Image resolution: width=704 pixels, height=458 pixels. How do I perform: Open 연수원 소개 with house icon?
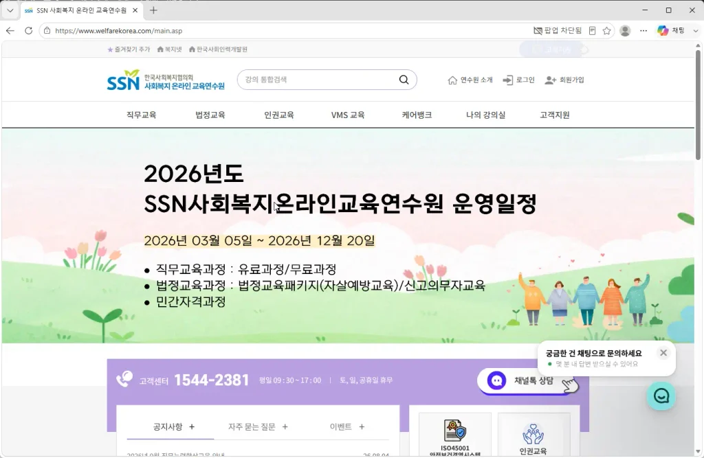tap(470, 80)
